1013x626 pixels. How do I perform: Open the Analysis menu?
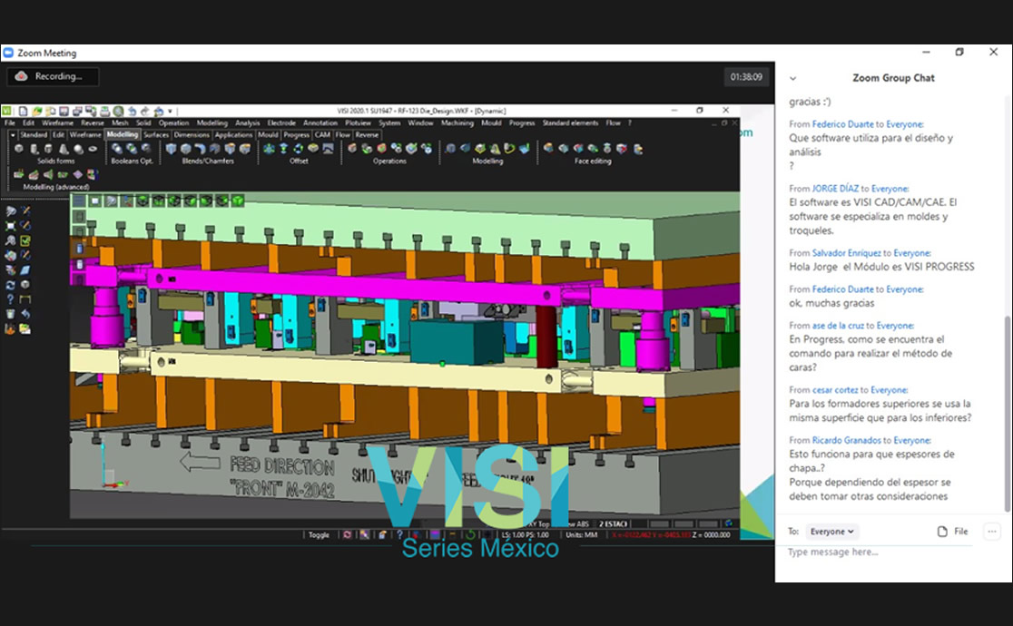pos(247,122)
